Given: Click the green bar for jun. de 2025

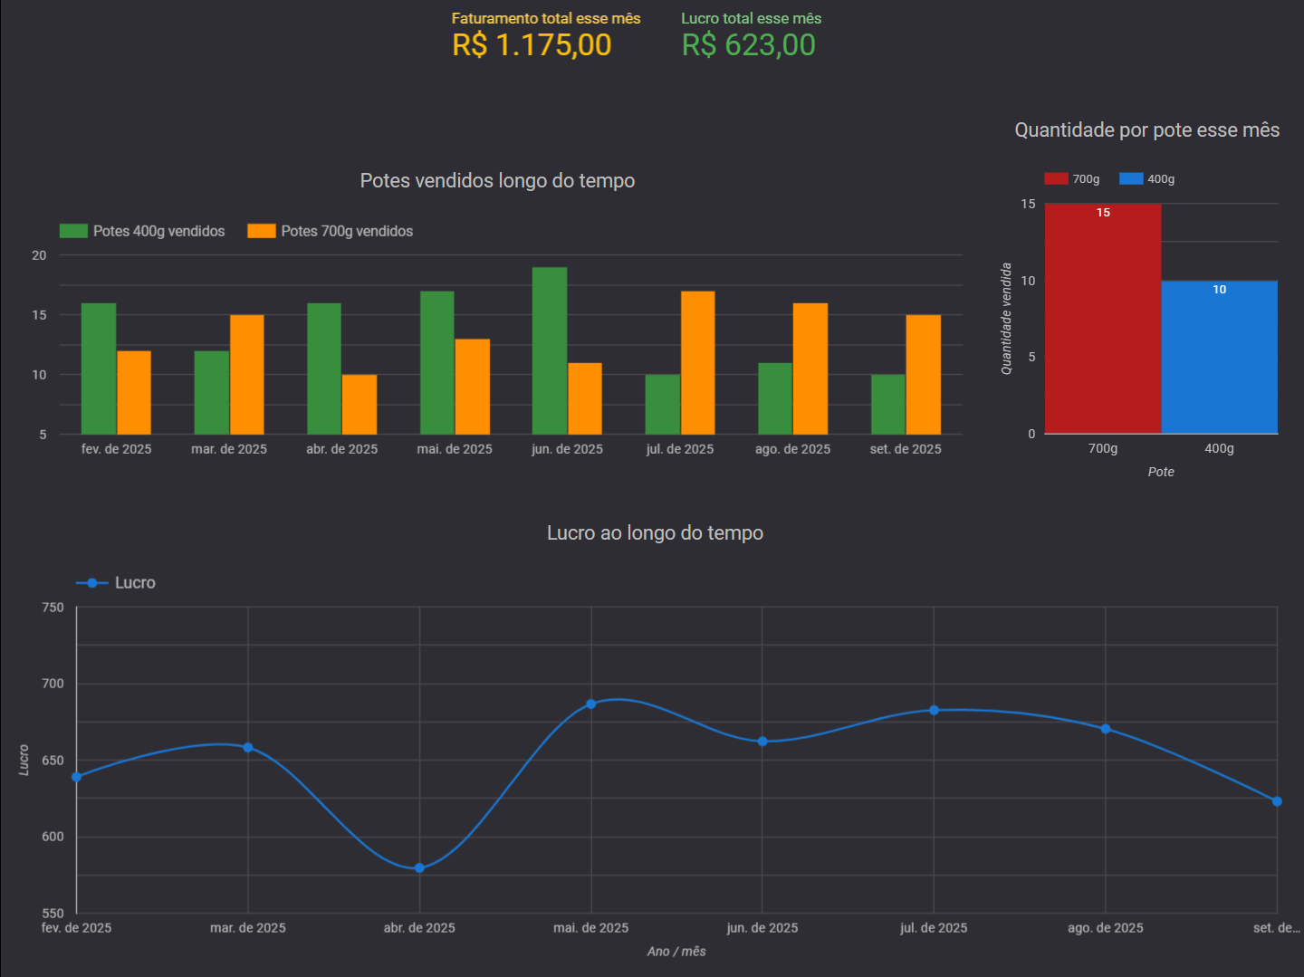Looking at the screenshot, I should click(x=550, y=350).
